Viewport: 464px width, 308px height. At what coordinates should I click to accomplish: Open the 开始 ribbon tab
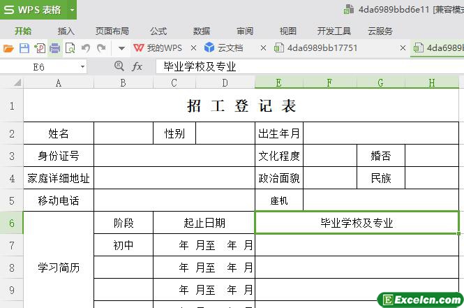[x=23, y=31]
